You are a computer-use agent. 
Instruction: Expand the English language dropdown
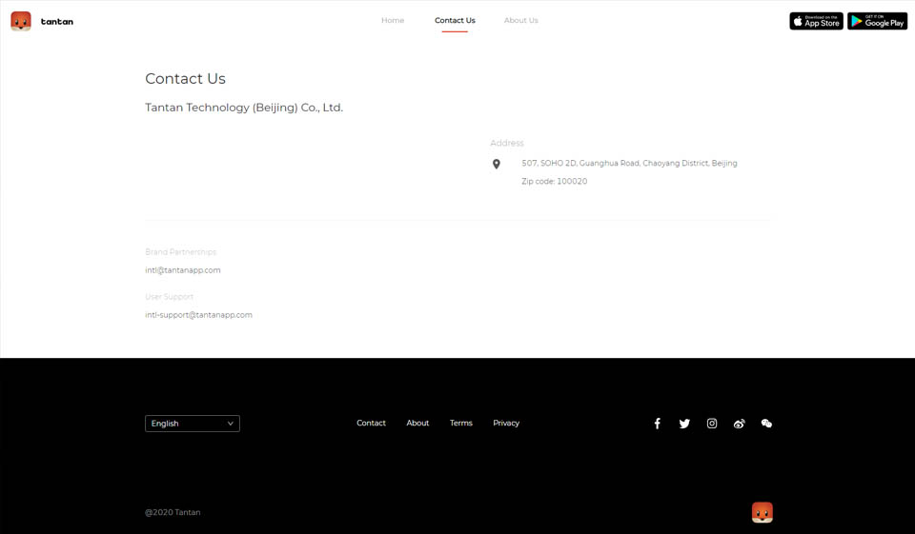point(193,424)
